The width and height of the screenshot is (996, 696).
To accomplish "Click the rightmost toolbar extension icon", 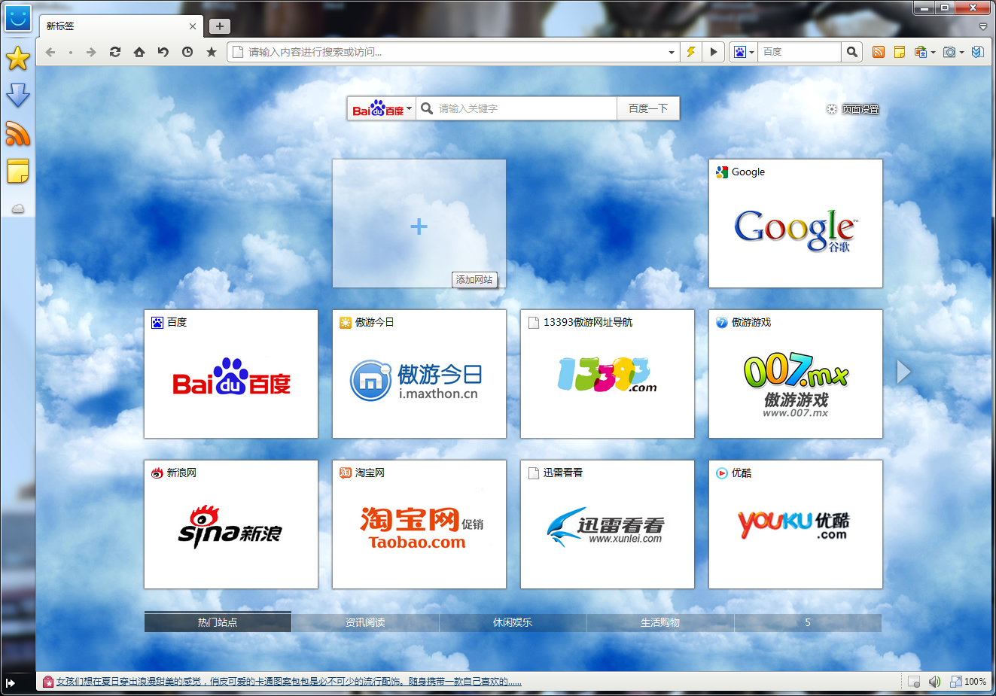I will tap(977, 52).
